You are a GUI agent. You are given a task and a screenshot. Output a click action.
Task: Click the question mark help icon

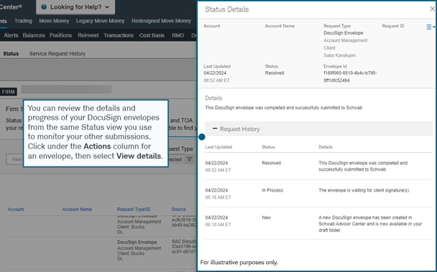click(x=44, y=7)
